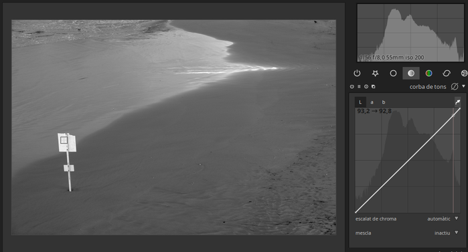The height and width of the screenshot is (252, 468).
Task: Toggle the corba de tons module power switch
Action: point(352,87)
